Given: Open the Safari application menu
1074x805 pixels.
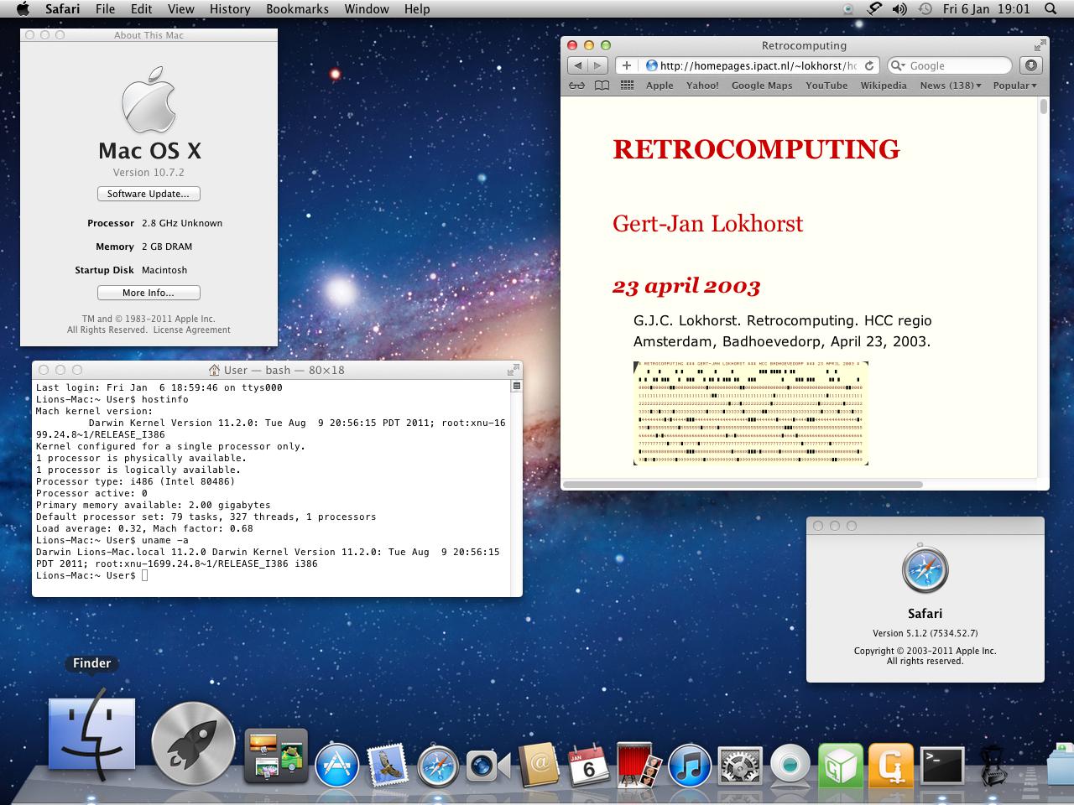Looking at the screenshot, I should 63,8.
